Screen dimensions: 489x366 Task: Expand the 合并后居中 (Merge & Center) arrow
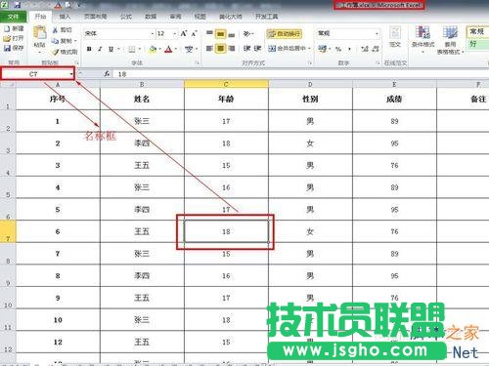[309, 49]
